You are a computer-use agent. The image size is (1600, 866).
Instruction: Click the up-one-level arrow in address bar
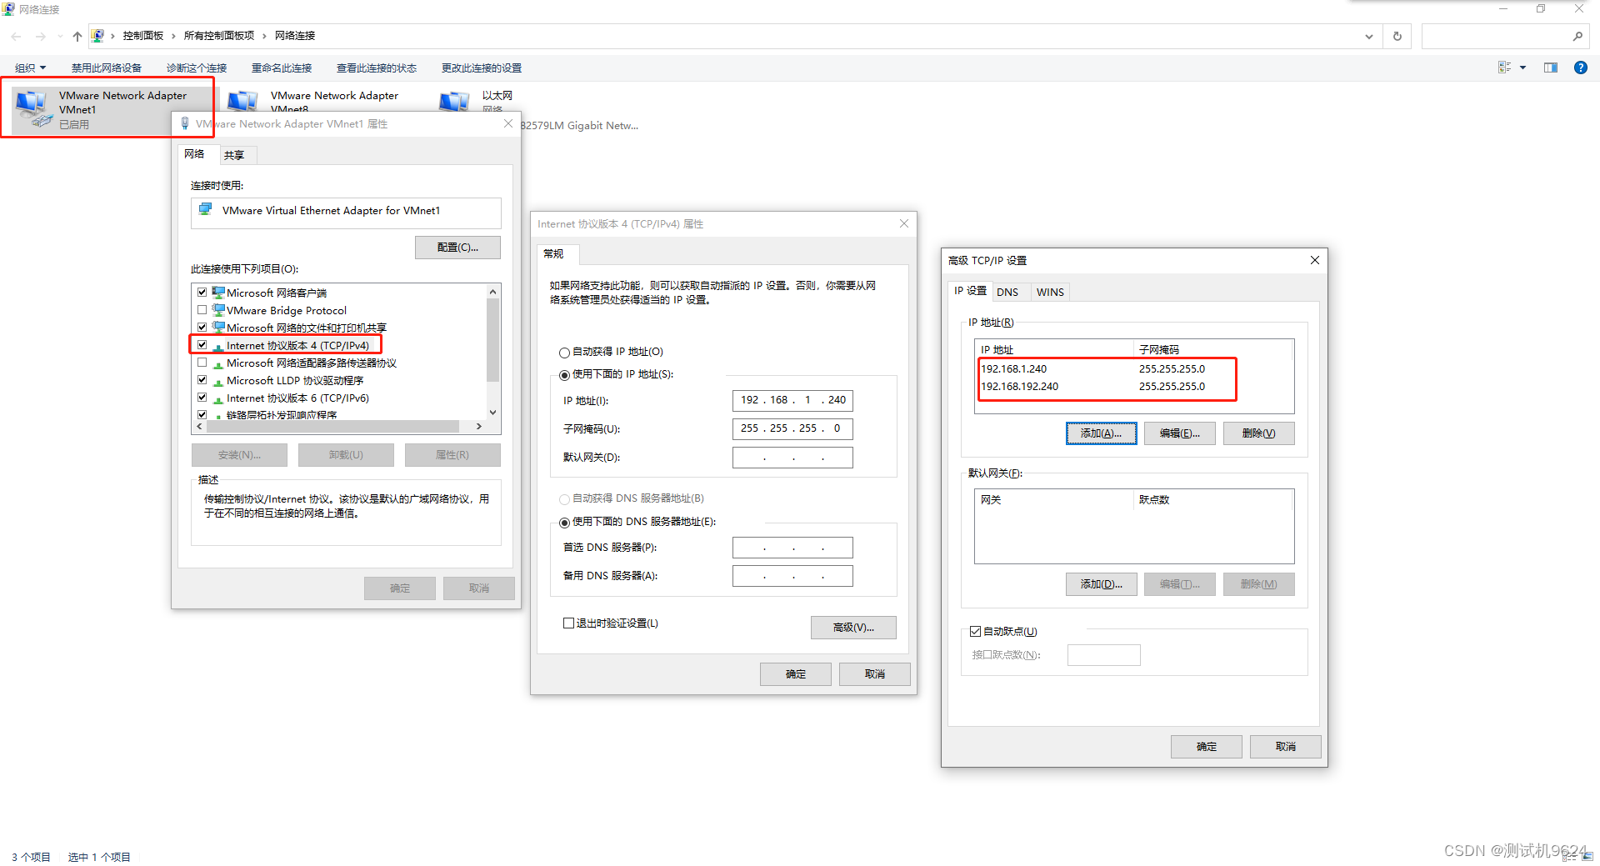click(77, 36)
